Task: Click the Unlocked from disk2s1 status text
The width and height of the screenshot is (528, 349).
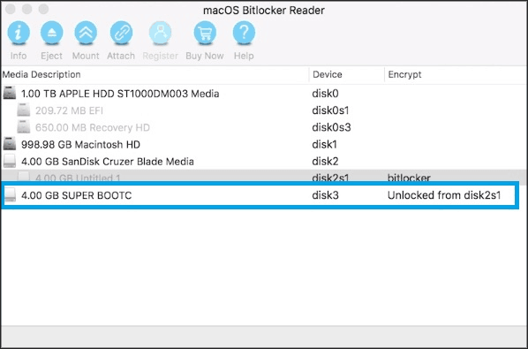Action: pos(444,195)
